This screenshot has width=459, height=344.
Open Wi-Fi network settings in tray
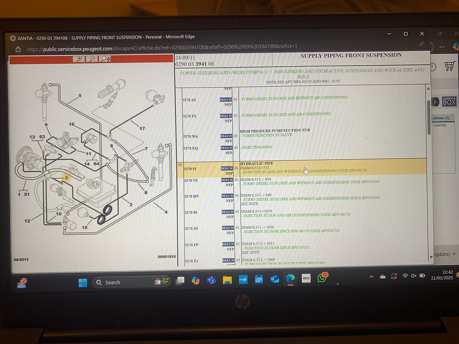tap(406, 276)
